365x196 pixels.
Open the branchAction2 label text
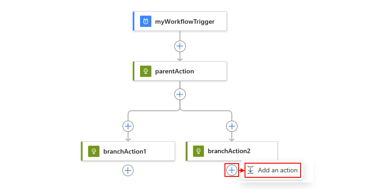coord(229,151)
